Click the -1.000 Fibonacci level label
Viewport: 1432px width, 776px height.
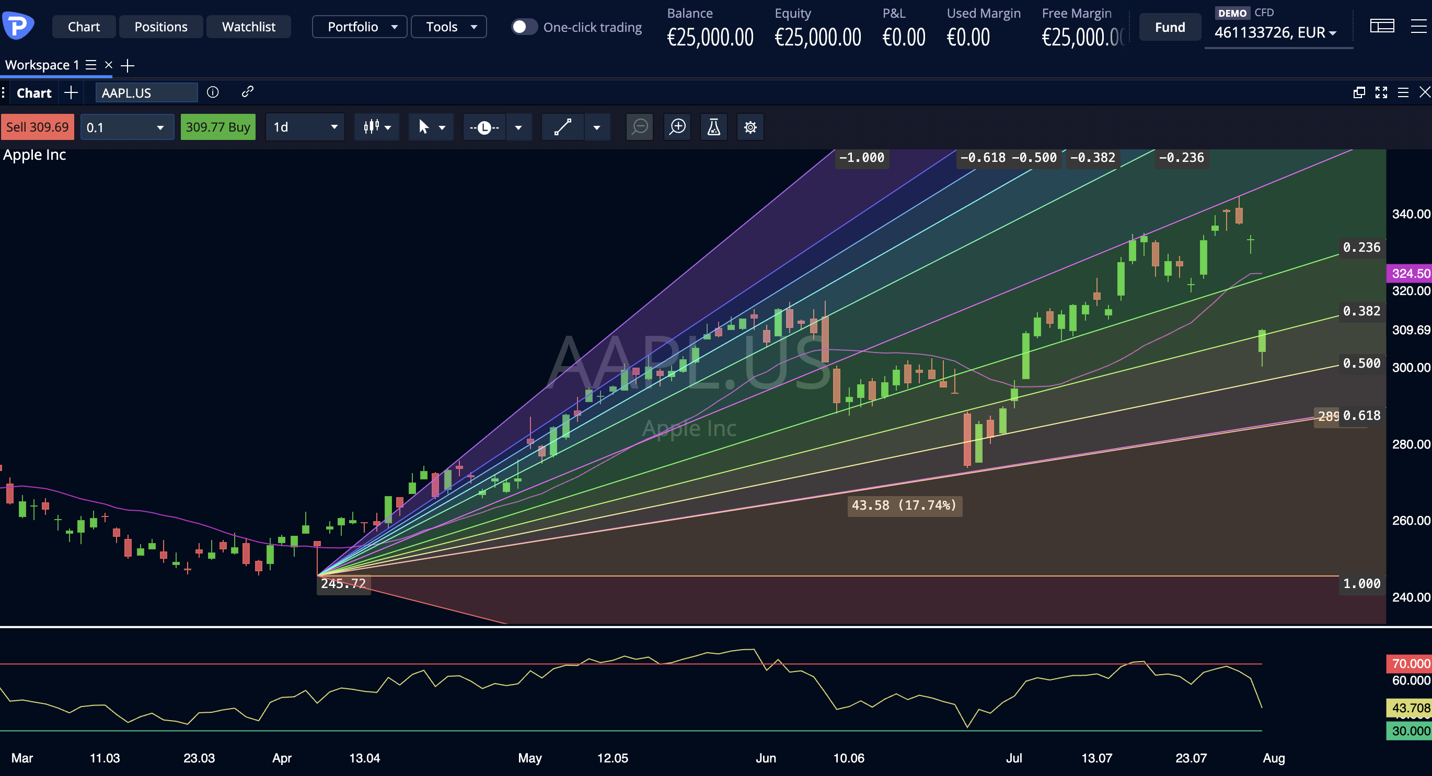(x=862, y=158)
